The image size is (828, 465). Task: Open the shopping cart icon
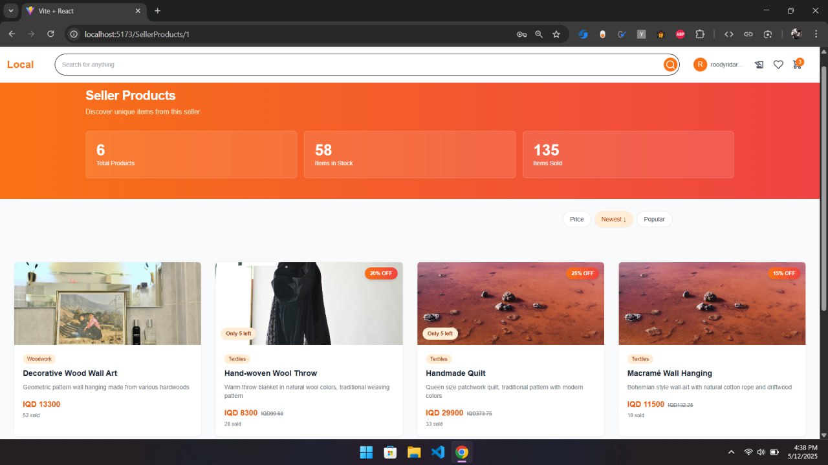click(x=797, y=65)
